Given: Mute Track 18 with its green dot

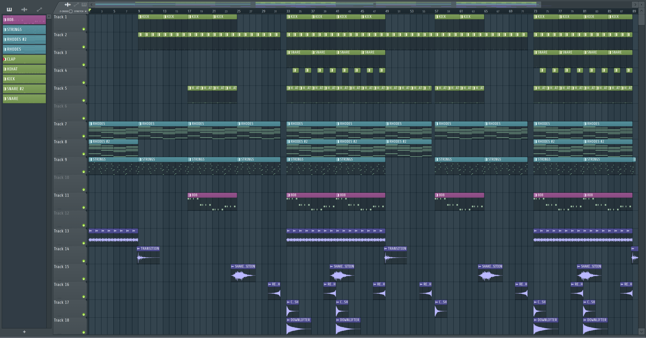Looking at the screenshot, I should pos(84,332).
